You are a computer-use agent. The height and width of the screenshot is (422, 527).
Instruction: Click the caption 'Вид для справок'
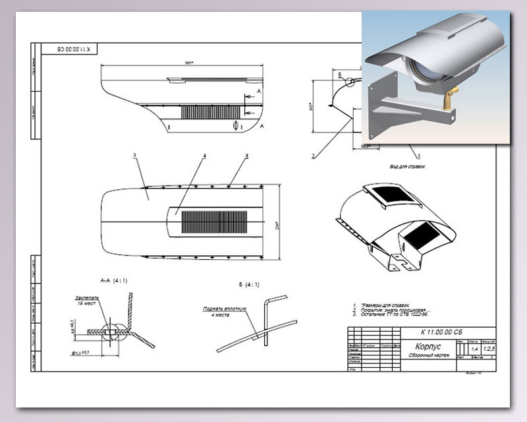click(407, 166)
